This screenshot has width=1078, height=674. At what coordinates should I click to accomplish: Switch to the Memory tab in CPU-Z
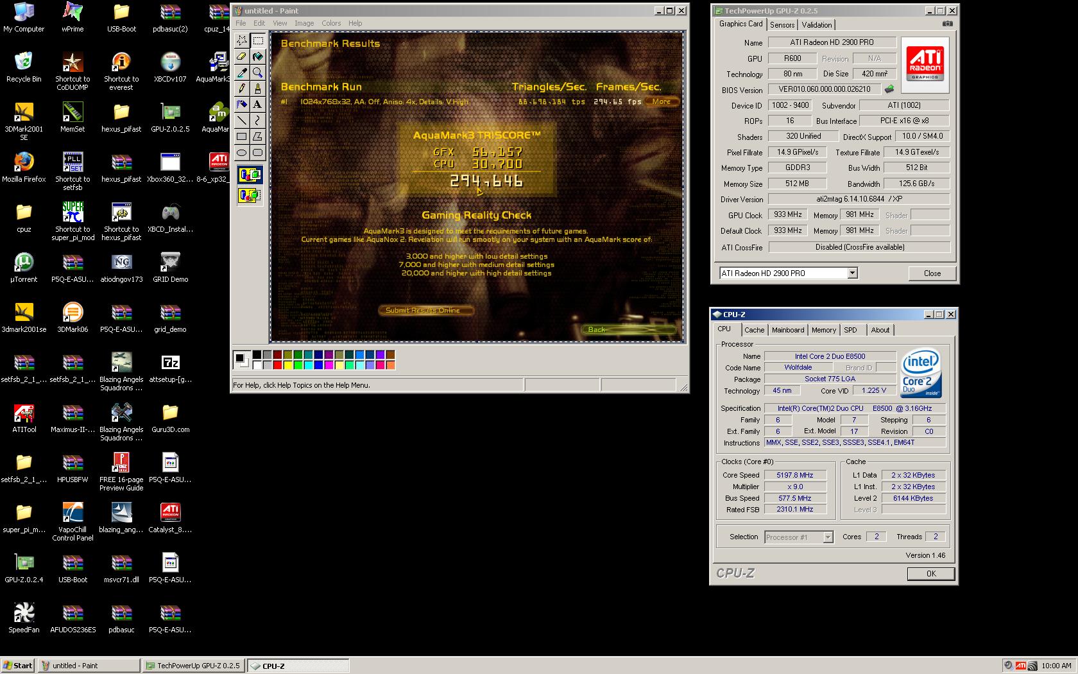tap(823, 330)
